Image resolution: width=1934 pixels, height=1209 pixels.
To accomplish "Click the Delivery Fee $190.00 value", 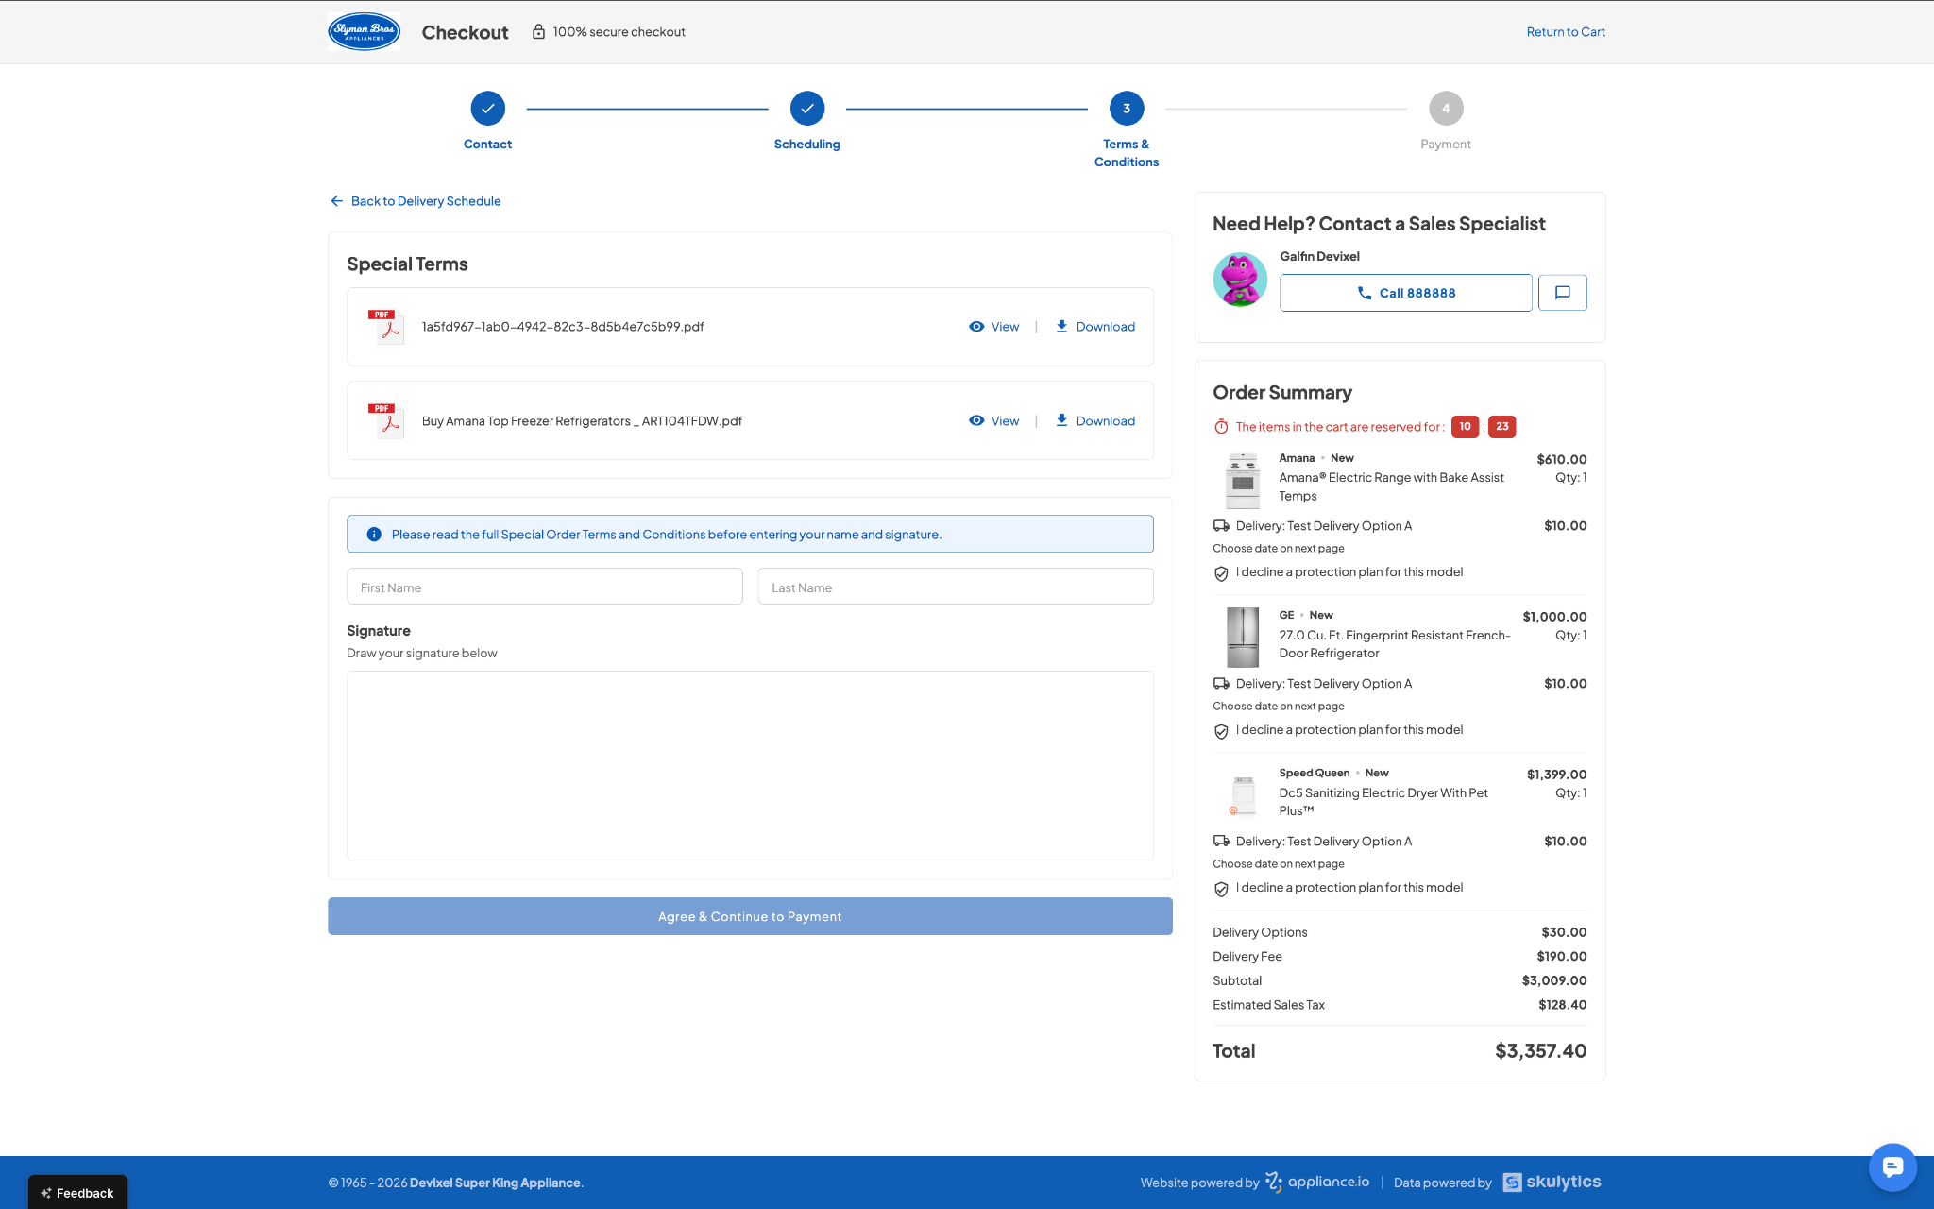I will coord(1562,957).
